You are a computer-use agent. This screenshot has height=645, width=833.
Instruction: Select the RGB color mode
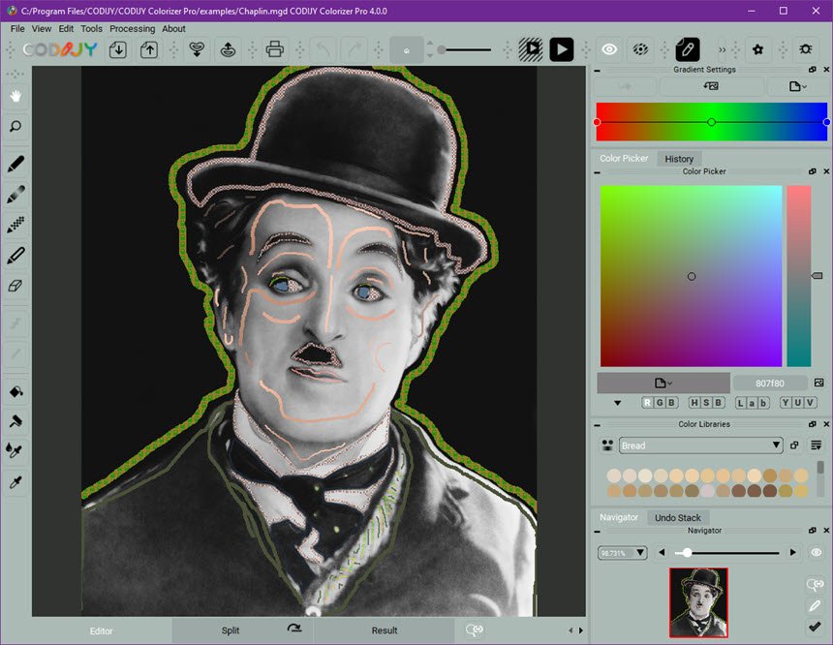point(660,403)
